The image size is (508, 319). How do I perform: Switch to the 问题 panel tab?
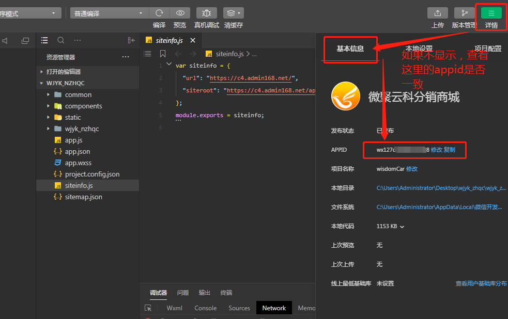tap(183, 293)
